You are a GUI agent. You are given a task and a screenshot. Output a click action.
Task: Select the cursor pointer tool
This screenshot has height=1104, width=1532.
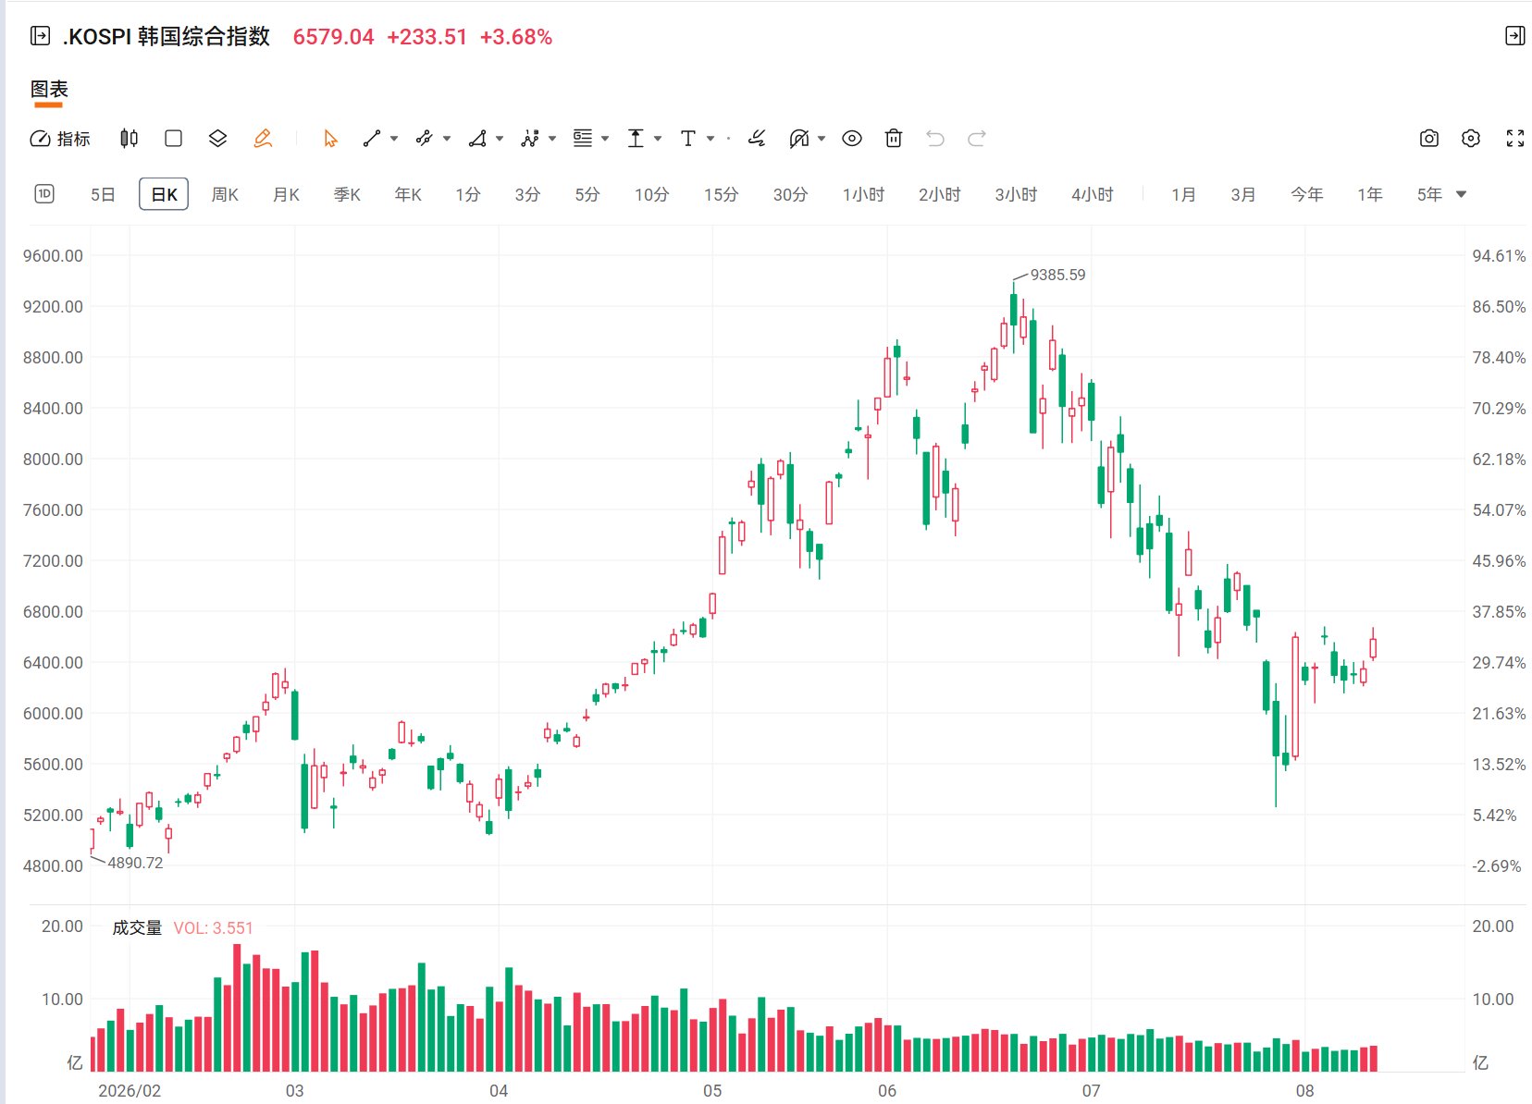tap(330, 139)
